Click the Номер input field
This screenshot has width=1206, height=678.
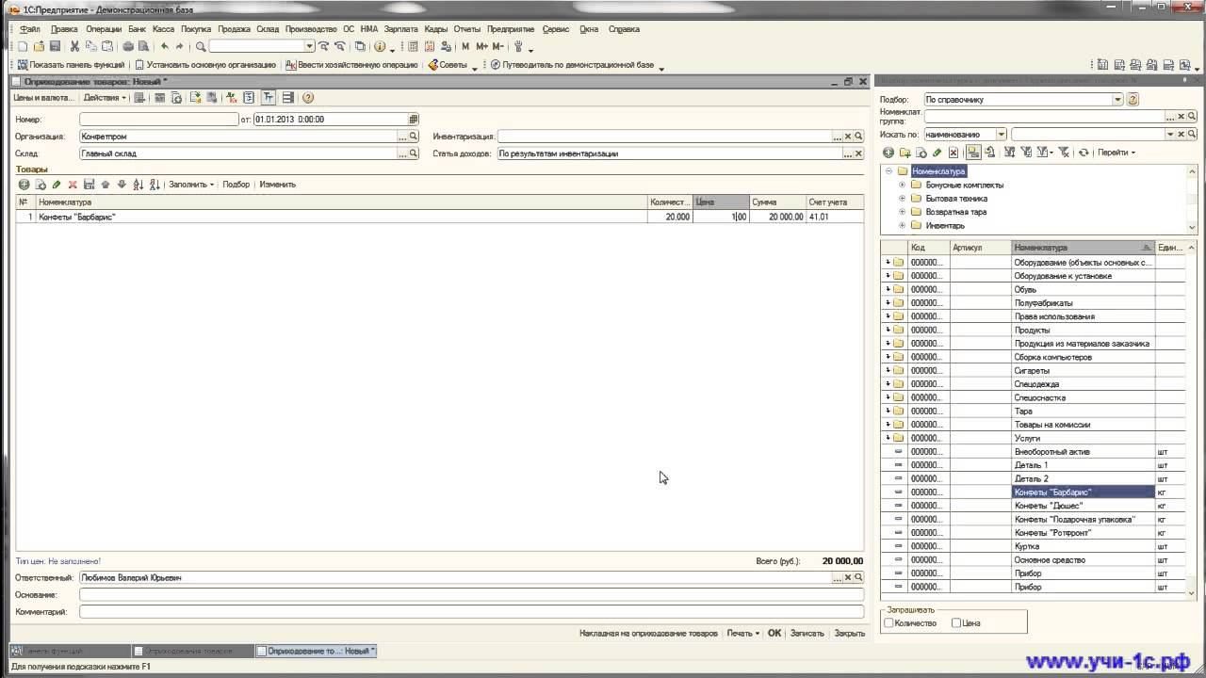click(x=159, y=120)
